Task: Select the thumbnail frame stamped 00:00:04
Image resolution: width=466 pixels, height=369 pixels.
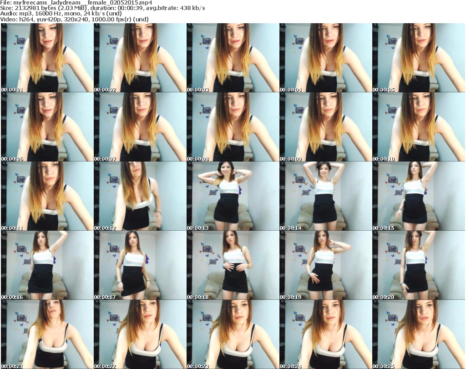Action: pos(325,58)
